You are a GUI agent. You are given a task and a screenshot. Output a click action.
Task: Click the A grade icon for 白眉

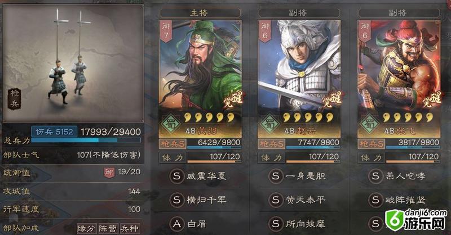176,224
